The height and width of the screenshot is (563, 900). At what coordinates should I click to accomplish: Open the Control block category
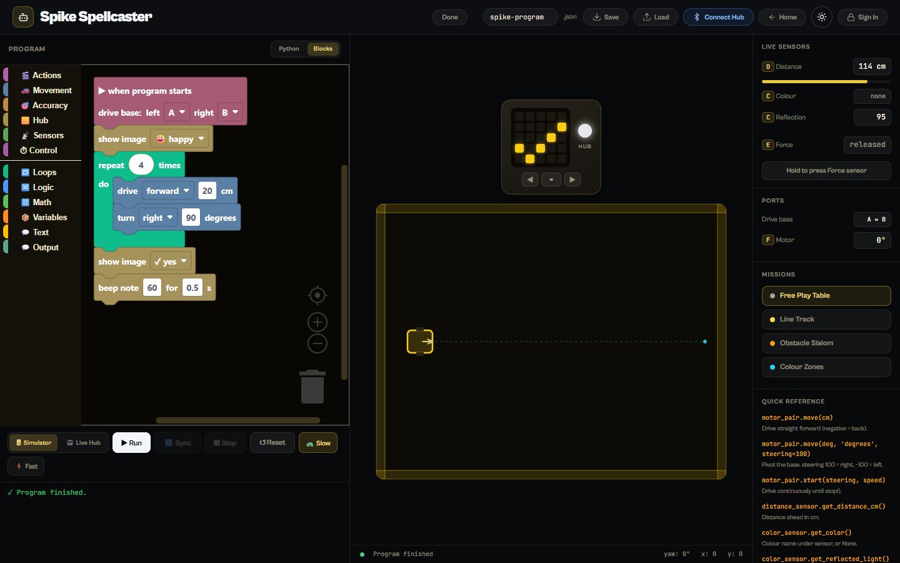pyautogui.click(x=41, y=150)
